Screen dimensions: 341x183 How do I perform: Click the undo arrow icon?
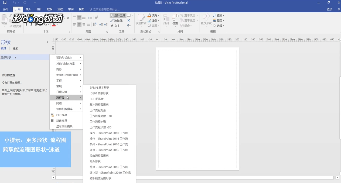(x=14, y=3)
